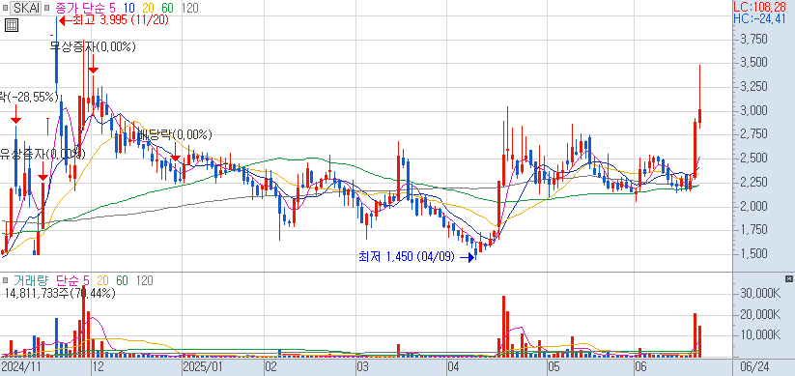Click the 최저 1,450 (04/09) low annotation

[x=407, y=257]
